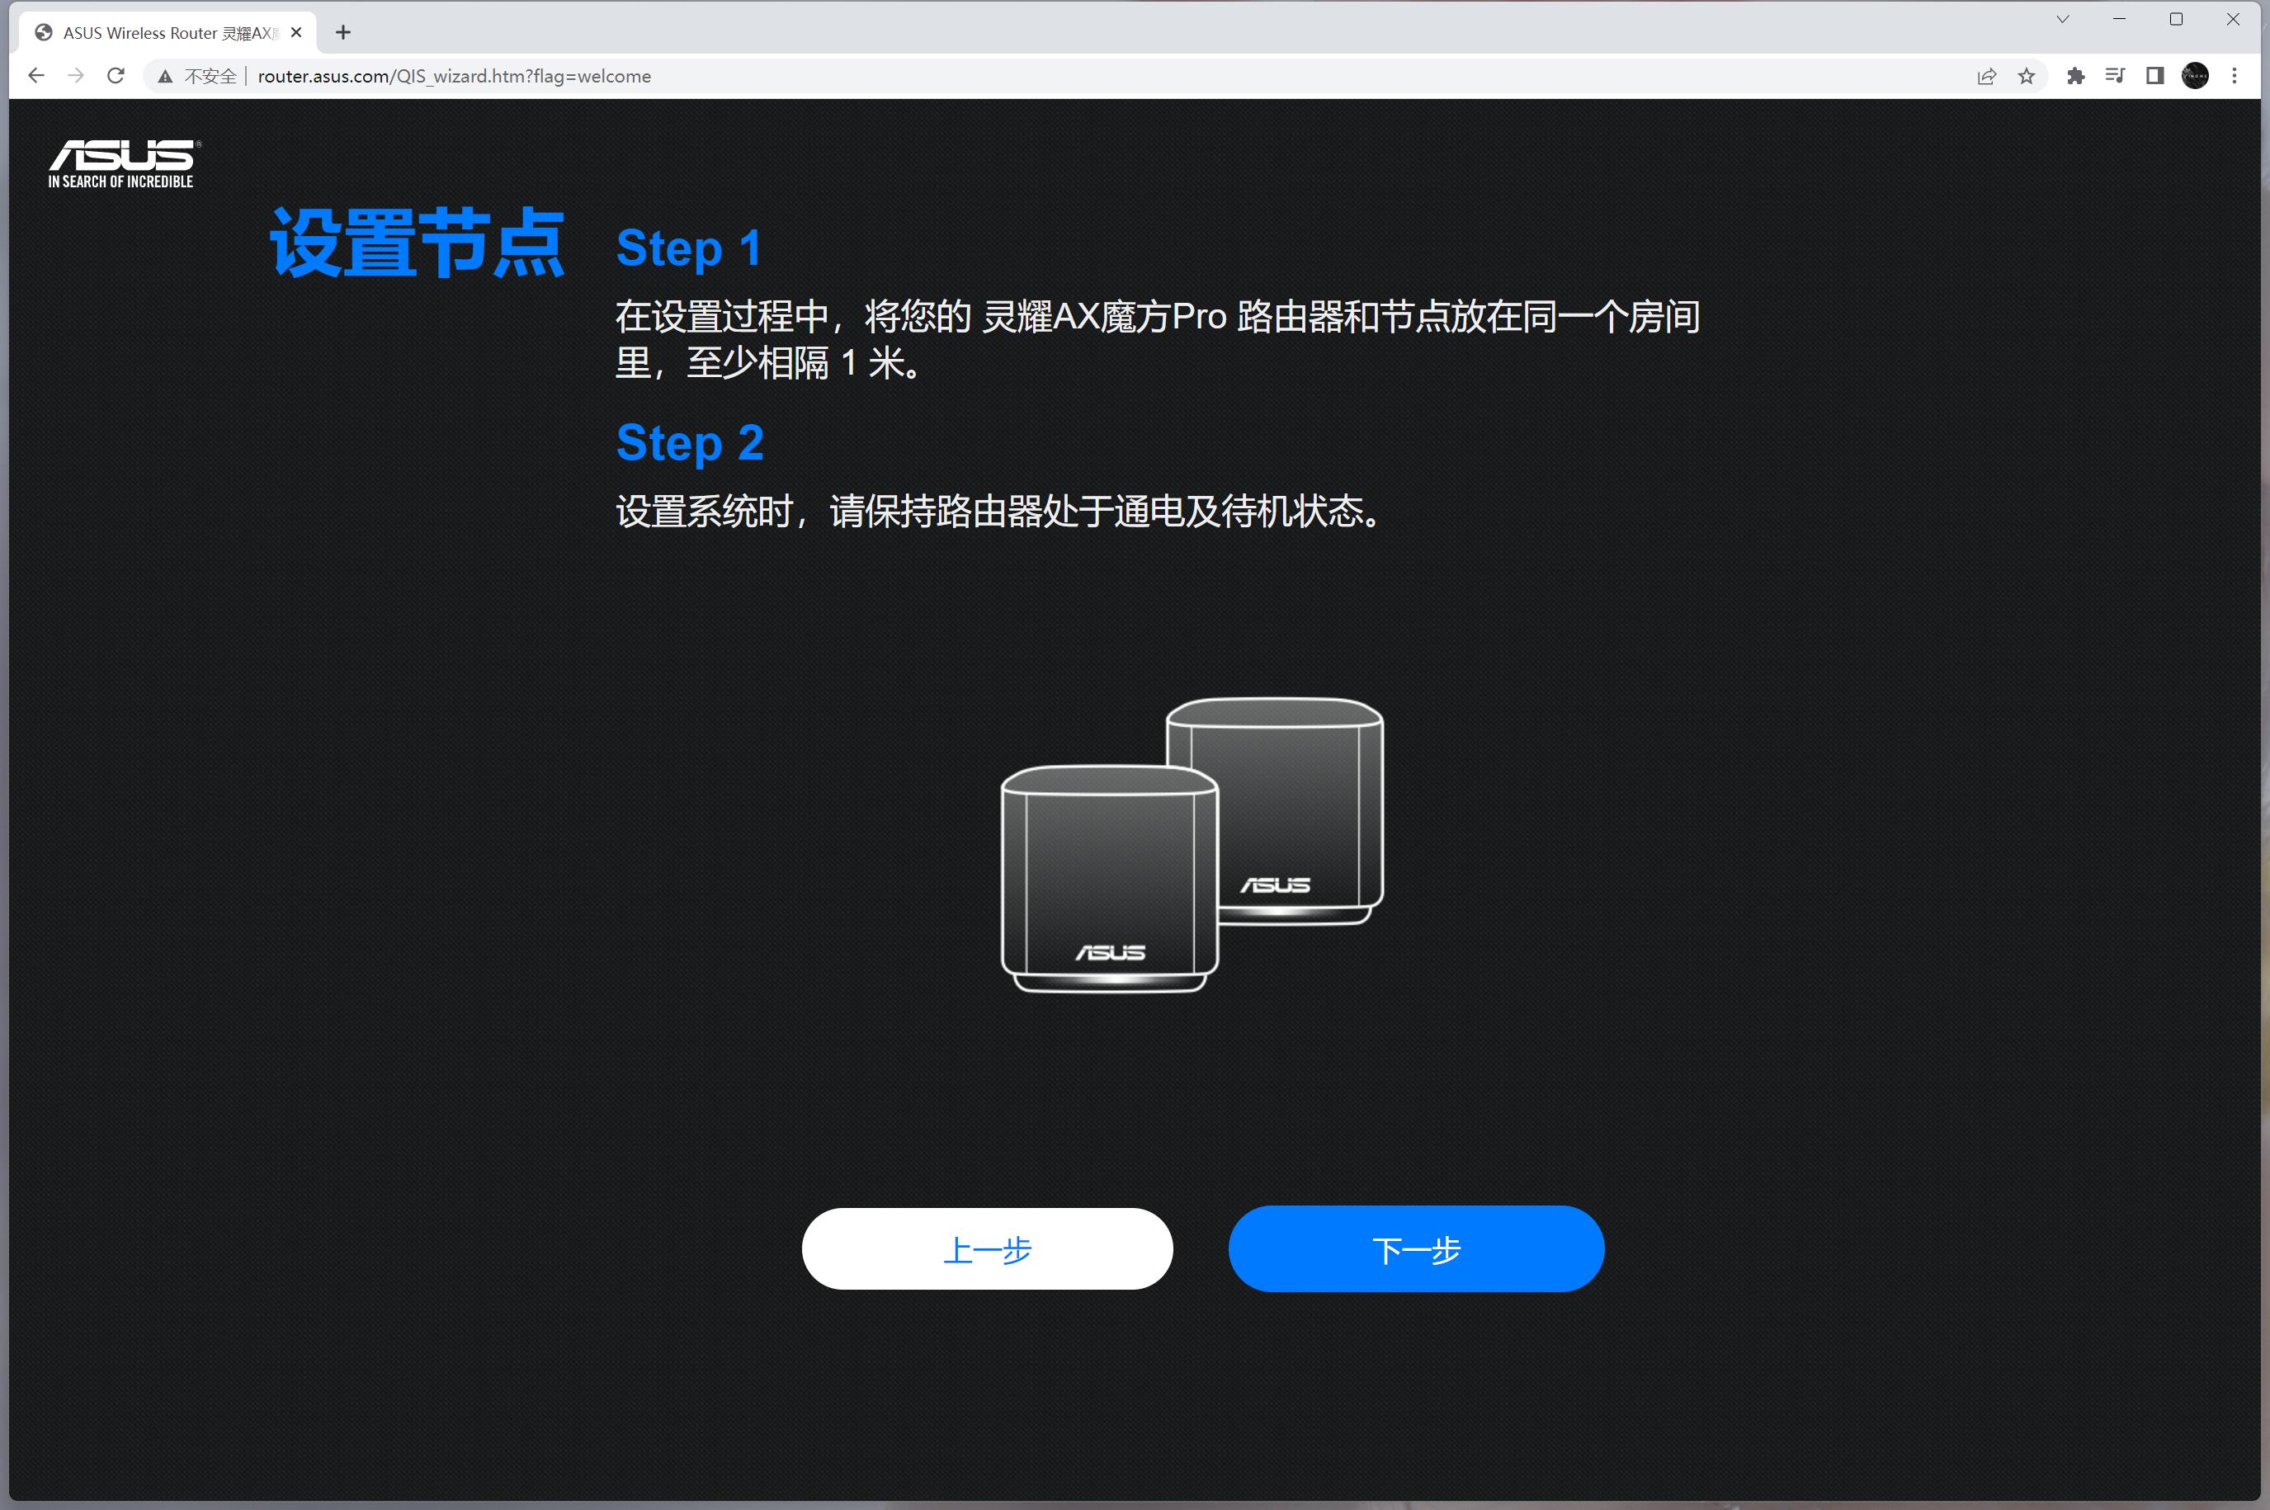Bookmark this page with the star icon
The height and width of the screenshot is (1510, 2270).
point(2026,75)
